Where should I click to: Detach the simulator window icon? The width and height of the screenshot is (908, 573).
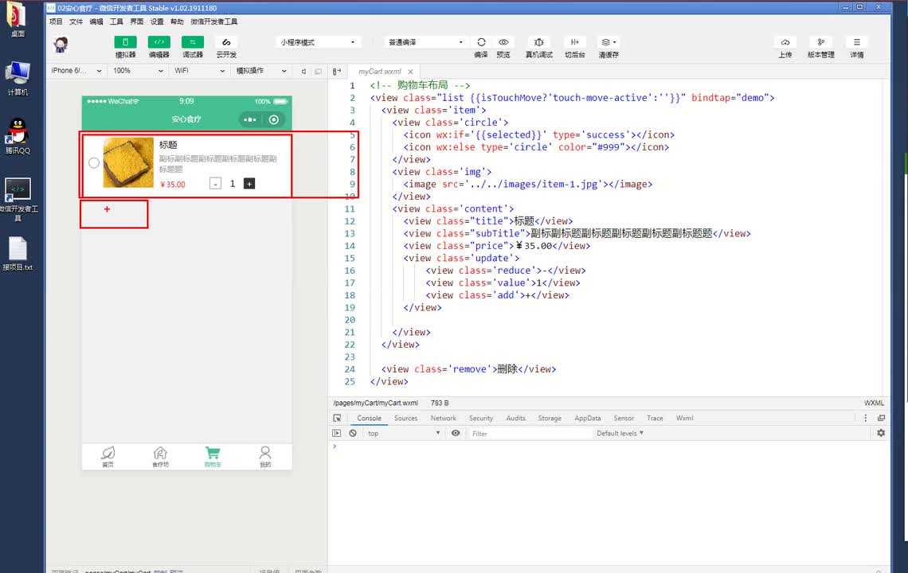(x=318, y=71)
